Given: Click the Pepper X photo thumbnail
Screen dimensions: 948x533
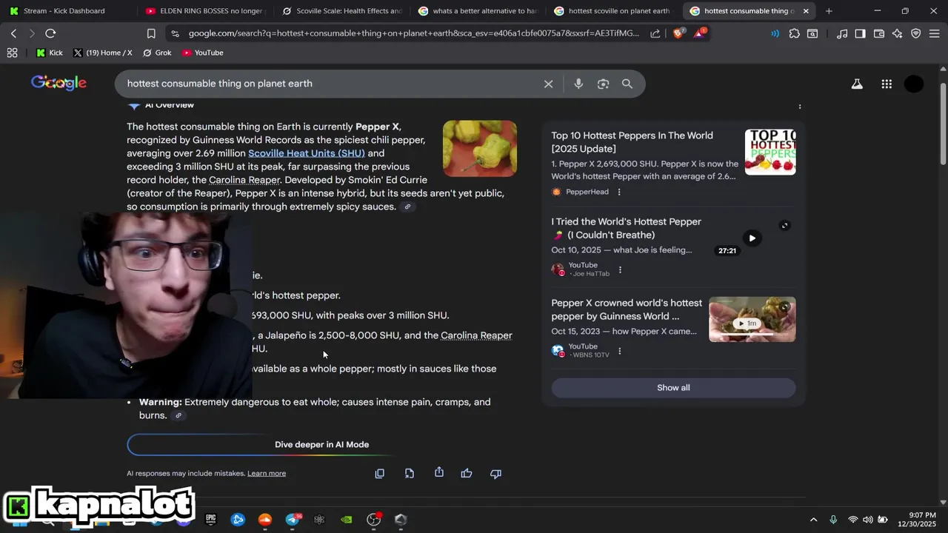Looking at the screenshot, I should [480, 149].
